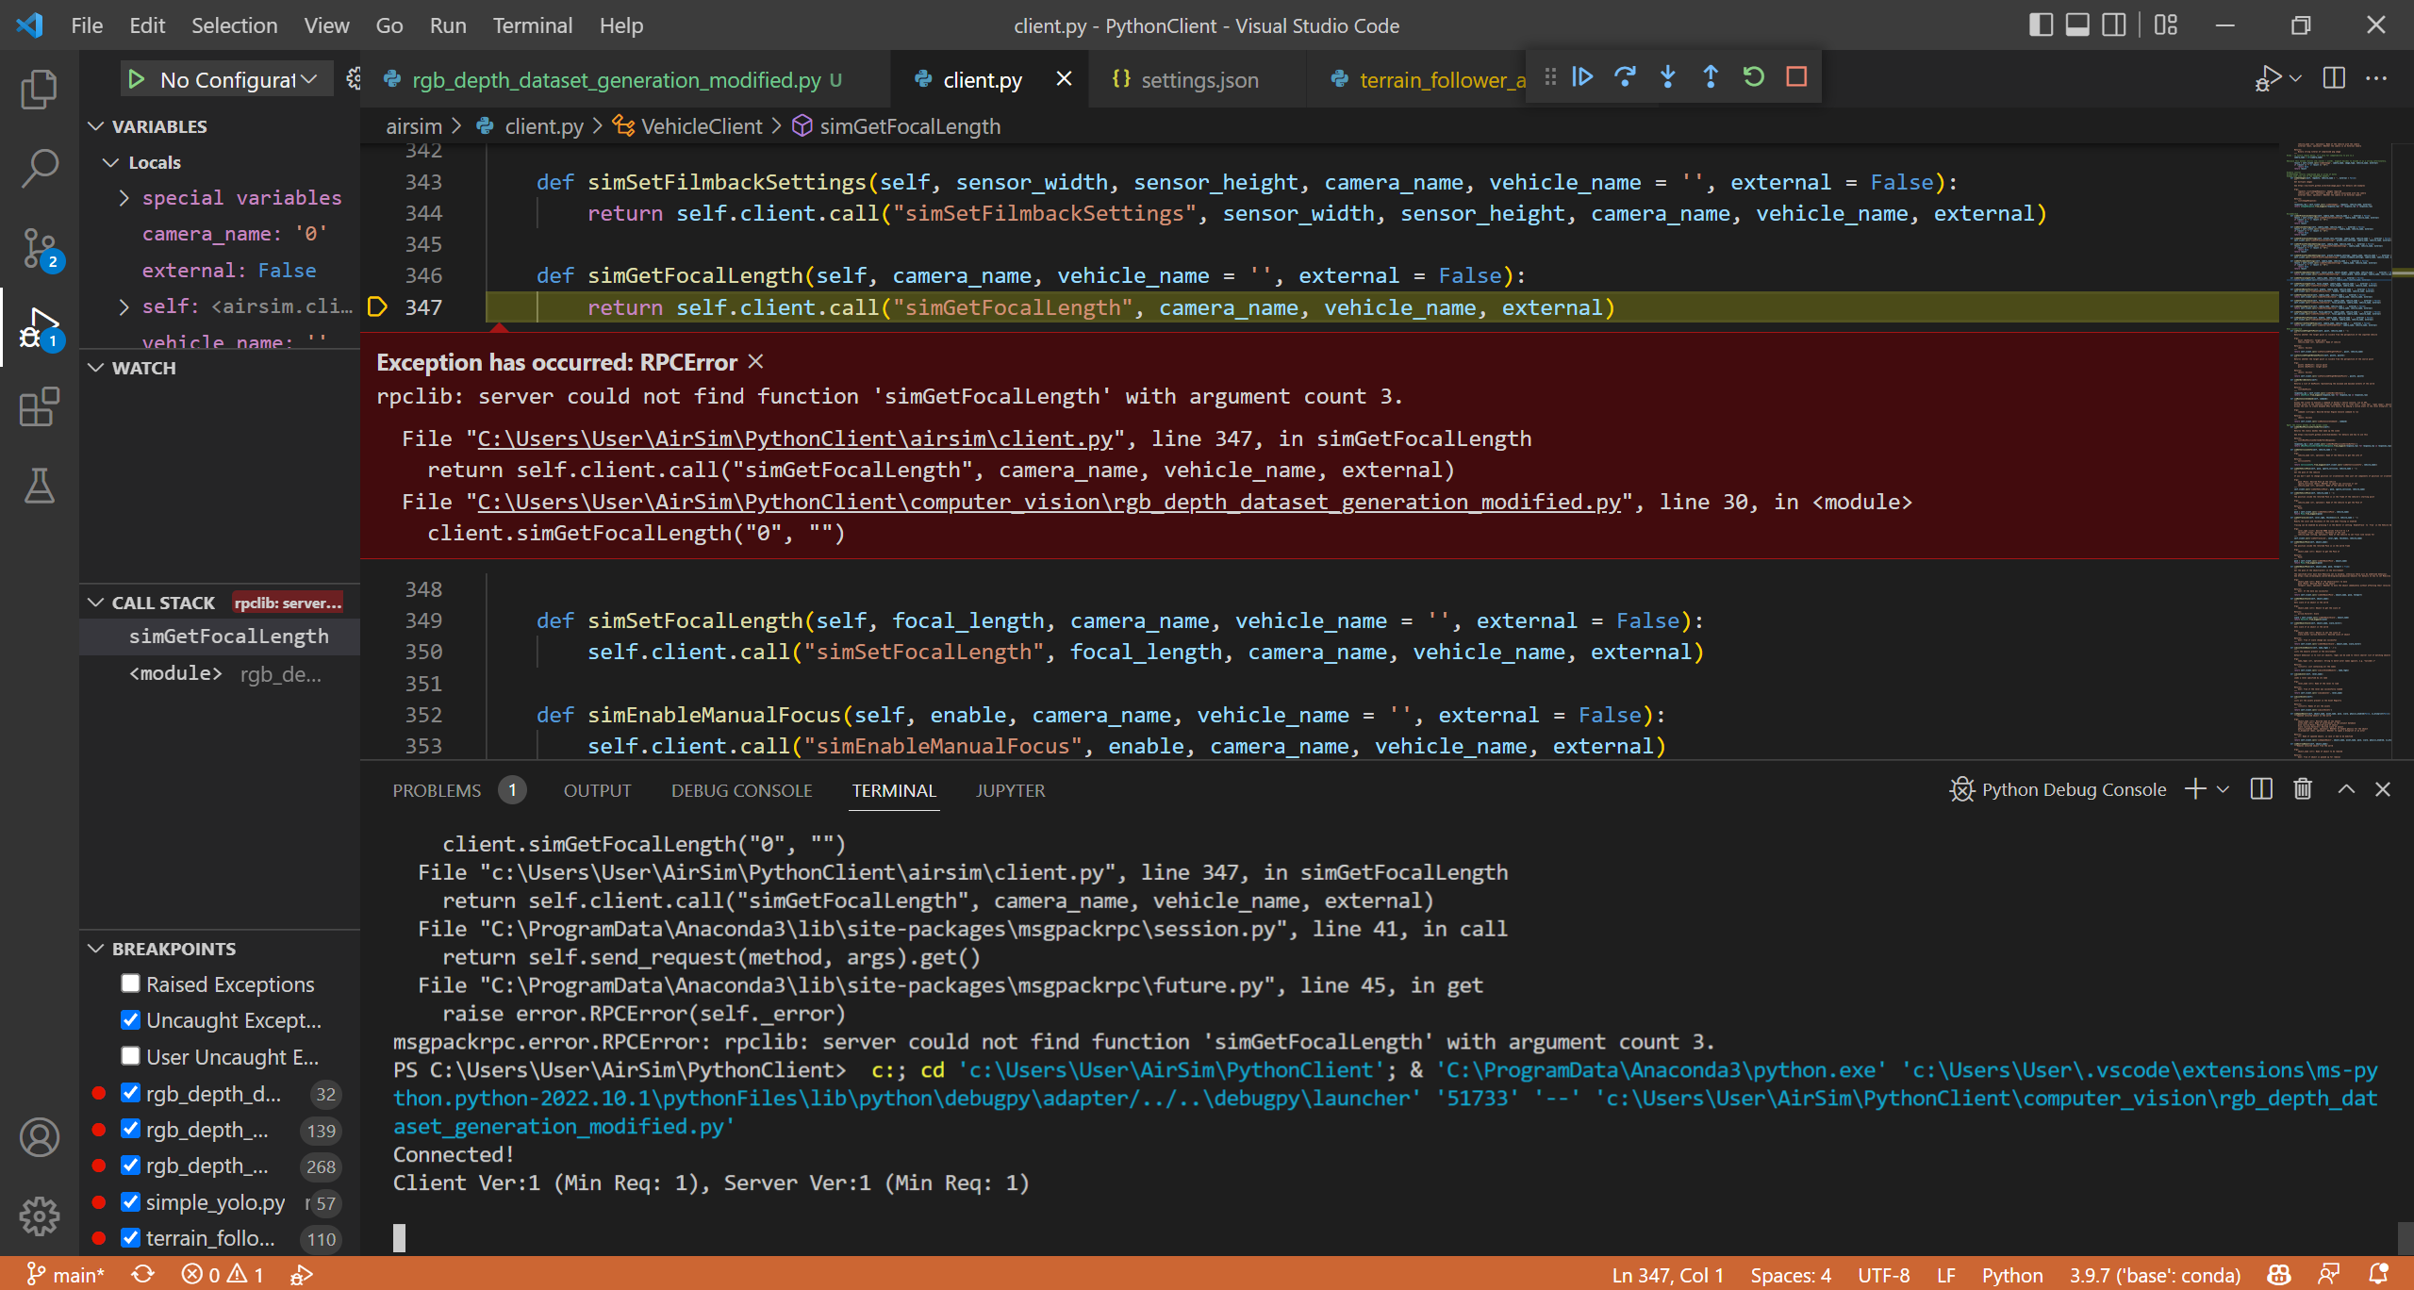
Task: Click Step Into in the debug toolbar
Action: pyautogui.click(x=1668, y=76)
